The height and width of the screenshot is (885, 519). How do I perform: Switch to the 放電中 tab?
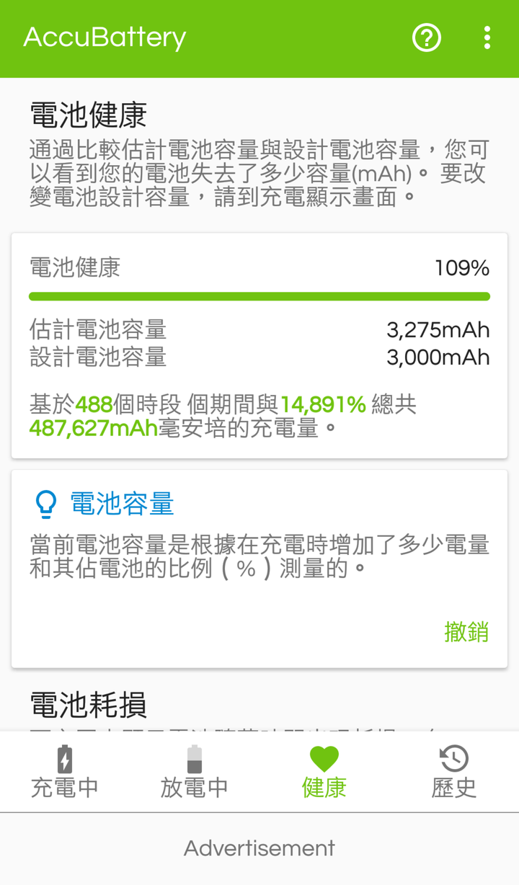tap(194, 787)
